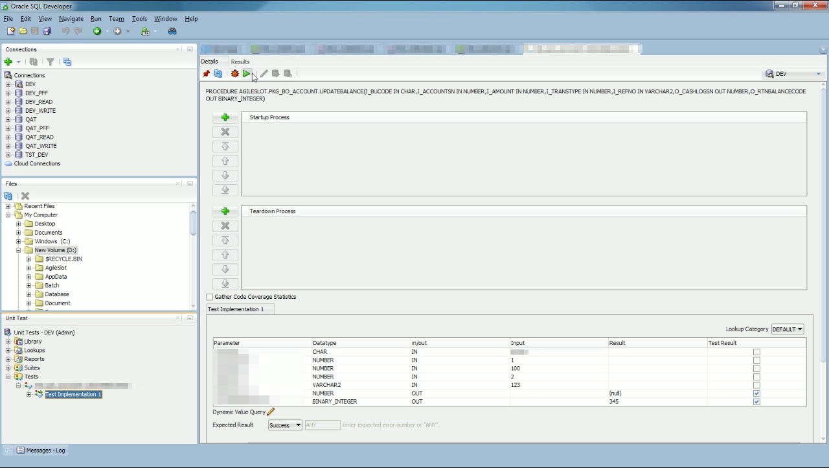Toggle Test Result checkbox in CHAR row
This screenshot has width=829, height=468.
pos(756,352)
